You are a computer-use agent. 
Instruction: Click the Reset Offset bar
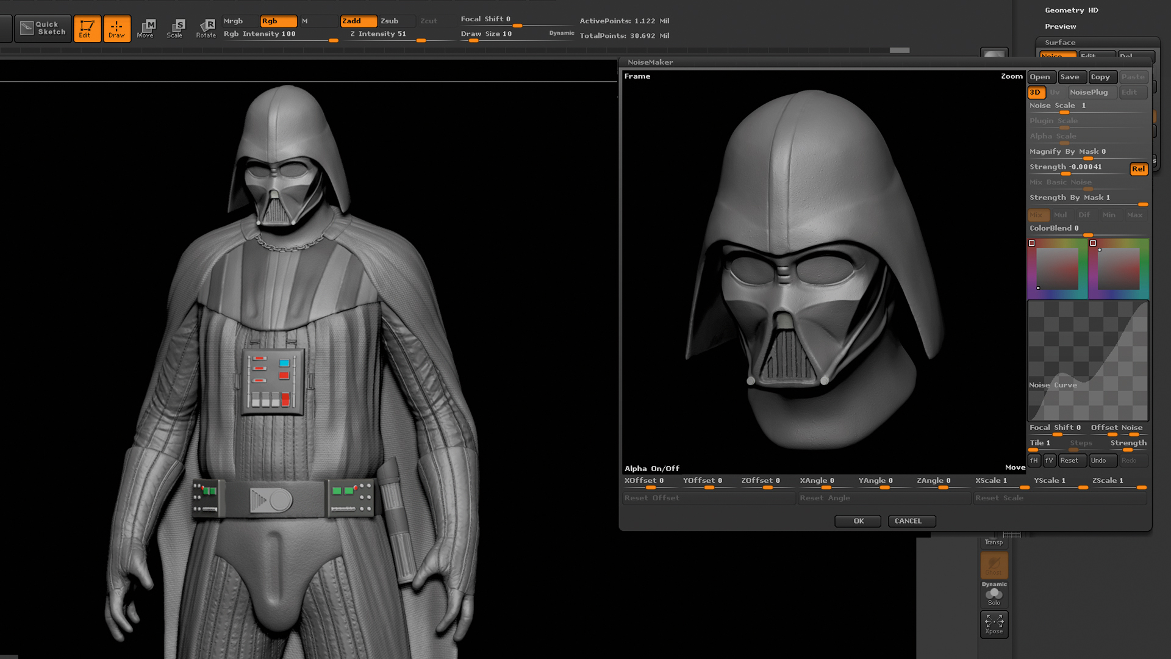[709, 499]
